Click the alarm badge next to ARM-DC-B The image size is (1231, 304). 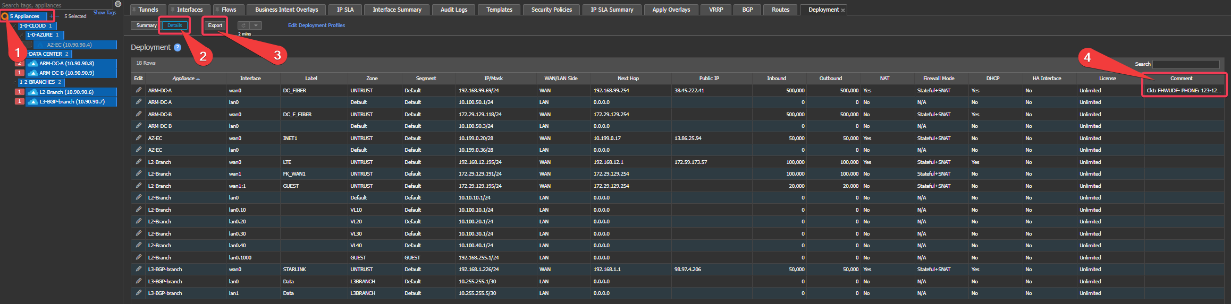click(20, 73)
